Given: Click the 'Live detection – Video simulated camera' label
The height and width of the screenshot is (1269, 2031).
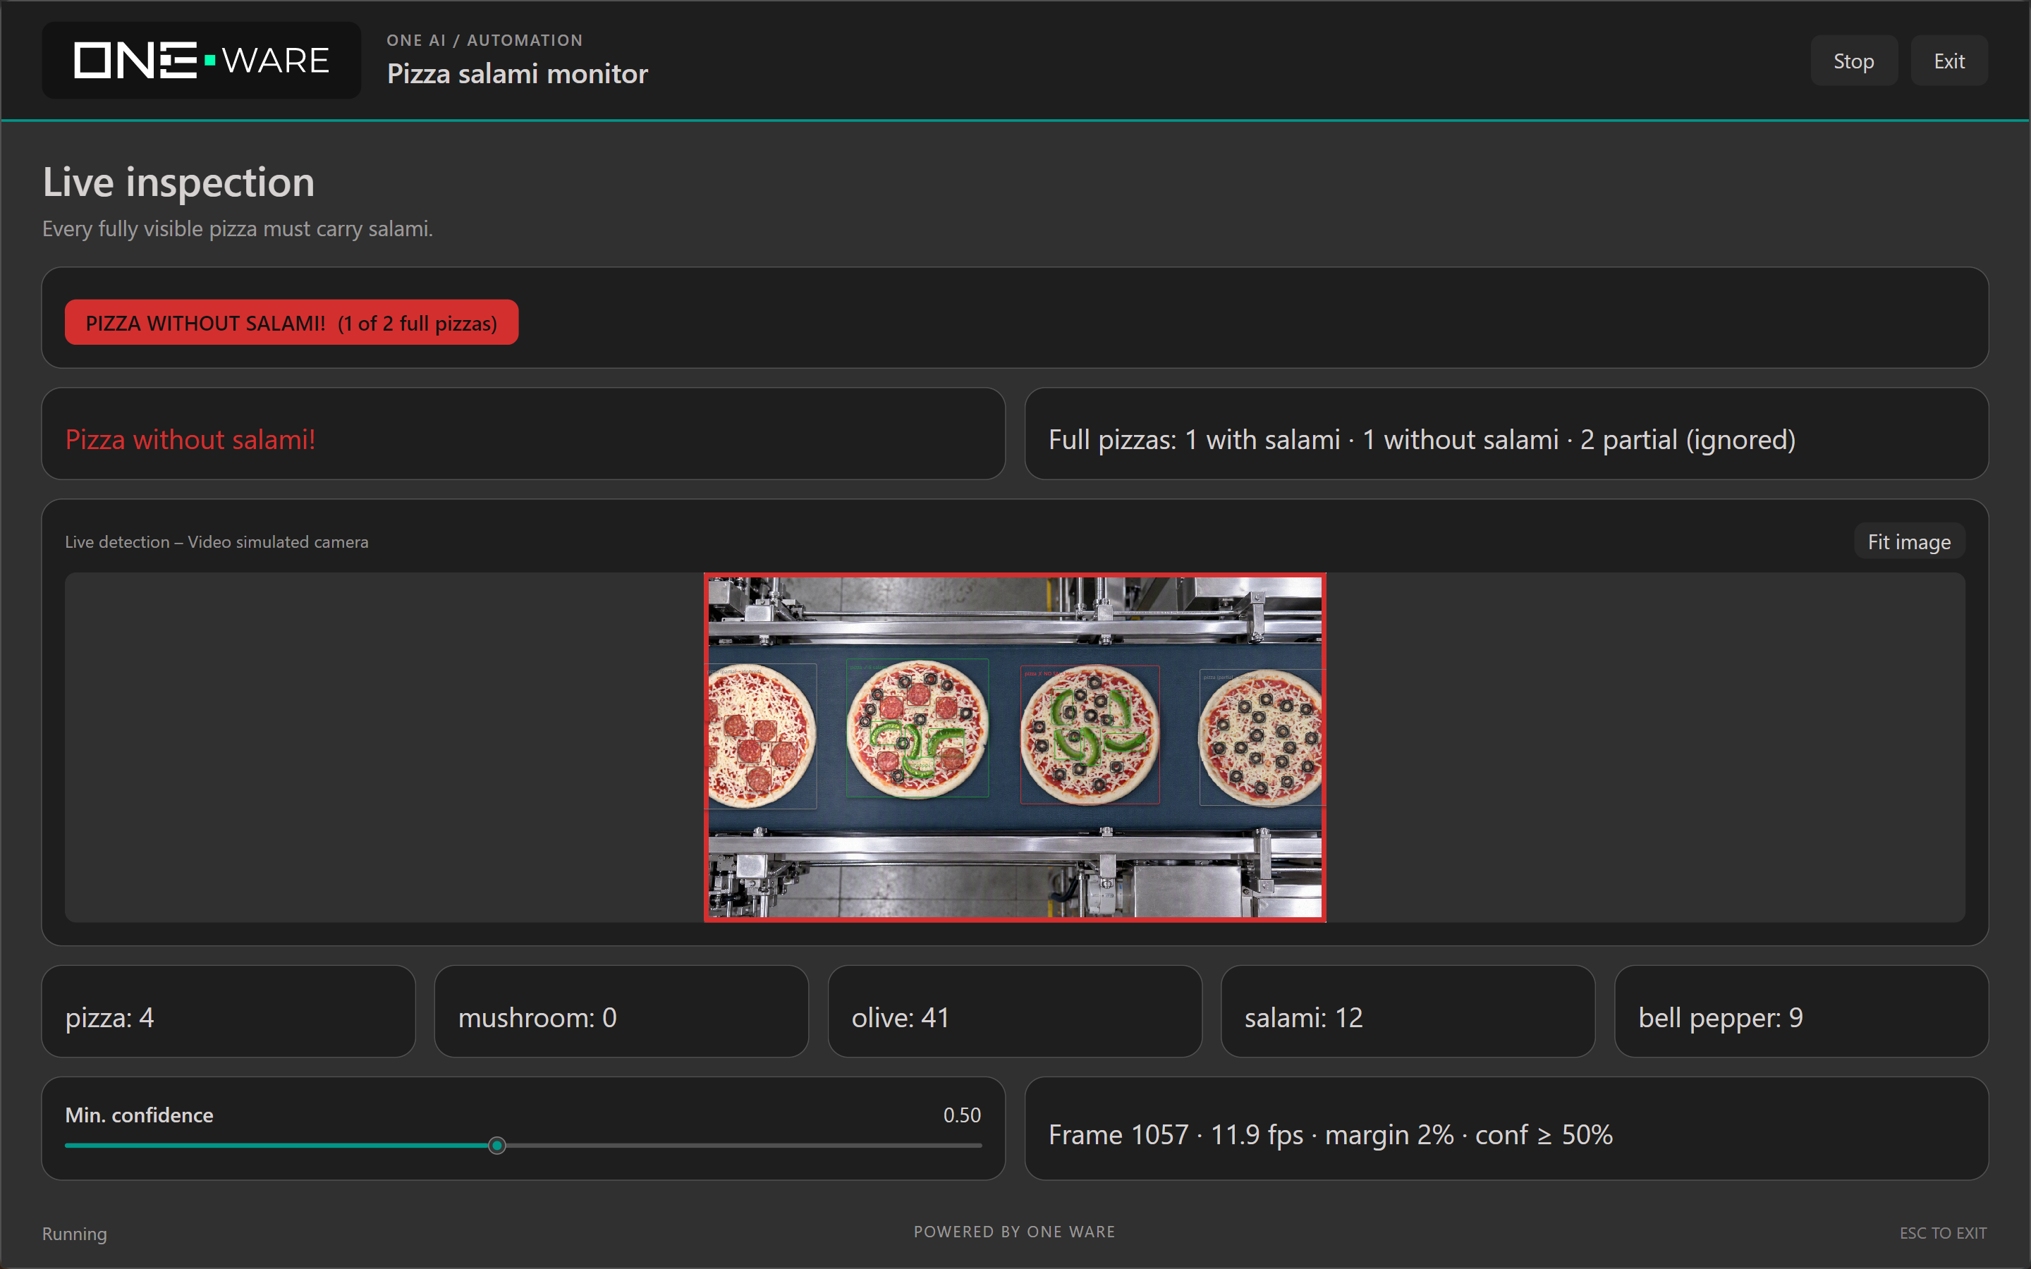Looking at the screenshot, I should tap(216, 542).
